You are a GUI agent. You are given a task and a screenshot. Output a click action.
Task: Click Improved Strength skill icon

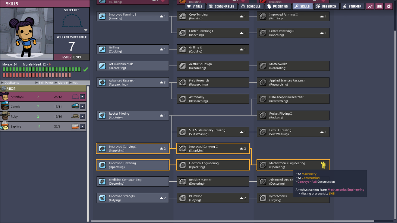click(102, 198)
